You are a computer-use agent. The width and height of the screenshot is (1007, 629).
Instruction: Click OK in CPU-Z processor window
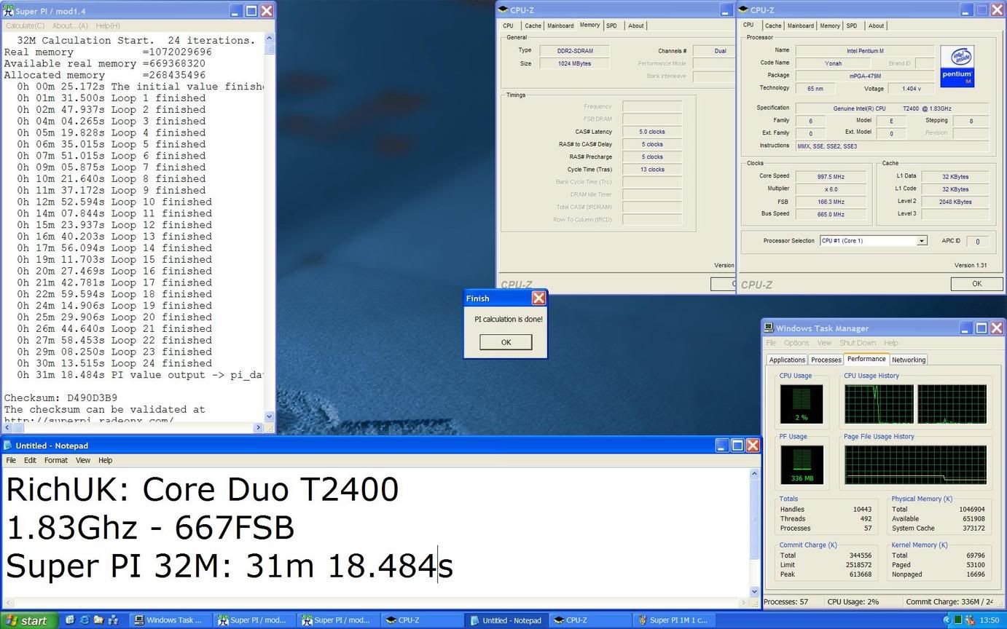point(976,284)
